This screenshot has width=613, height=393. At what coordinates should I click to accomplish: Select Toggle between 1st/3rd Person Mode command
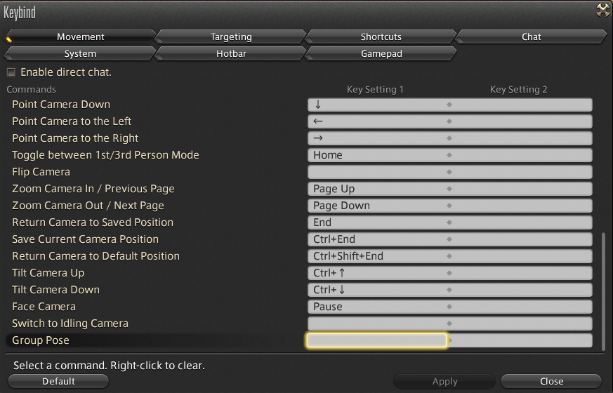click(105, 155)
